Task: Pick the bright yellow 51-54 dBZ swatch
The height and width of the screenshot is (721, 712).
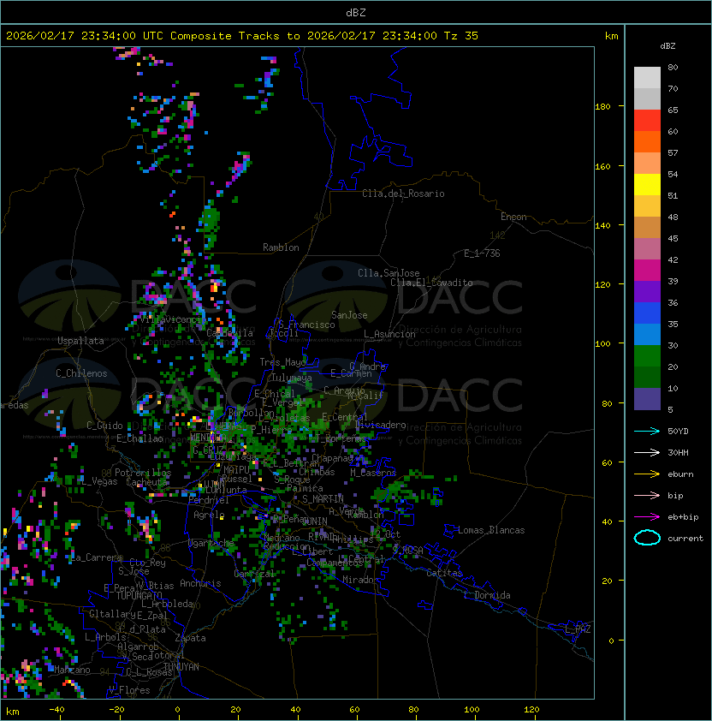Action: point(647,185)
